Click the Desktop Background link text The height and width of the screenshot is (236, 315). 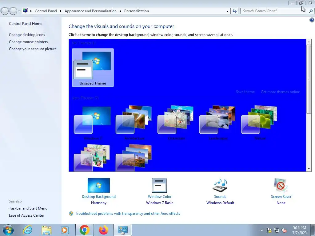[99, 197]
